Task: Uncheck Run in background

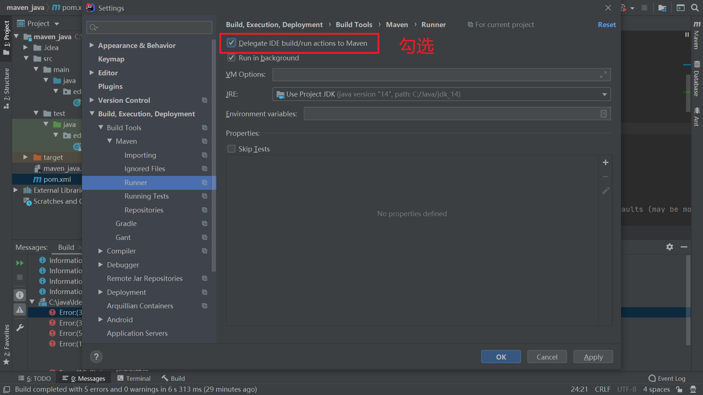Action: click(231, 57)
